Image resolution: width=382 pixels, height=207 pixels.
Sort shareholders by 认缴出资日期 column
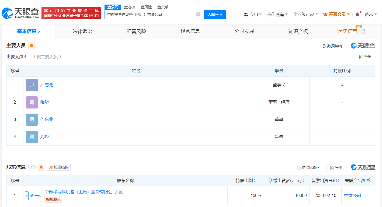(338, 181)
